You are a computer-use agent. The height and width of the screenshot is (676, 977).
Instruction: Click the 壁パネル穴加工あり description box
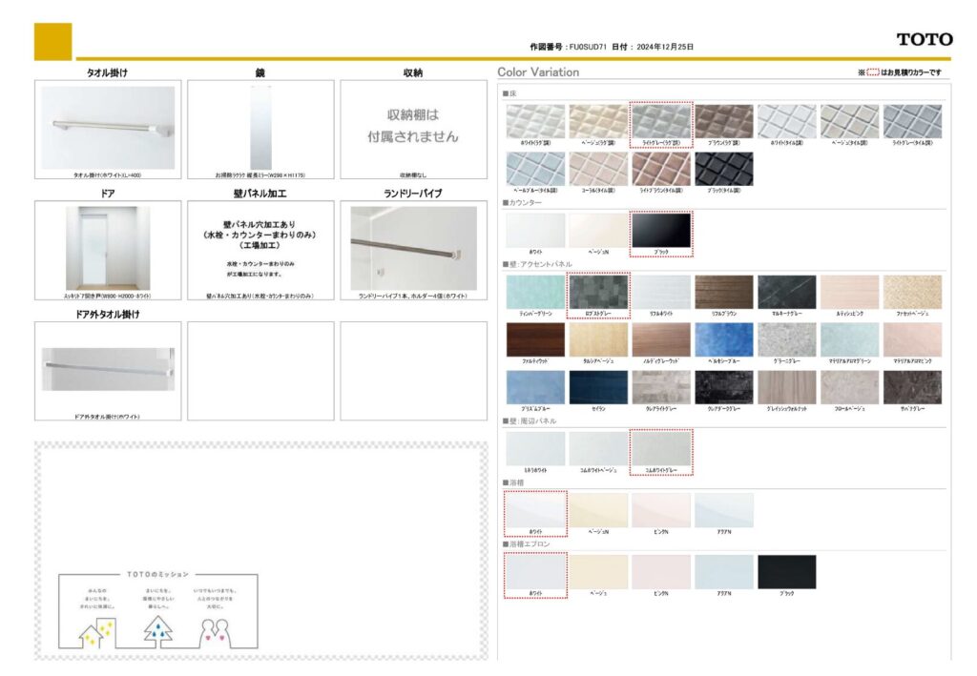[260, 248]
